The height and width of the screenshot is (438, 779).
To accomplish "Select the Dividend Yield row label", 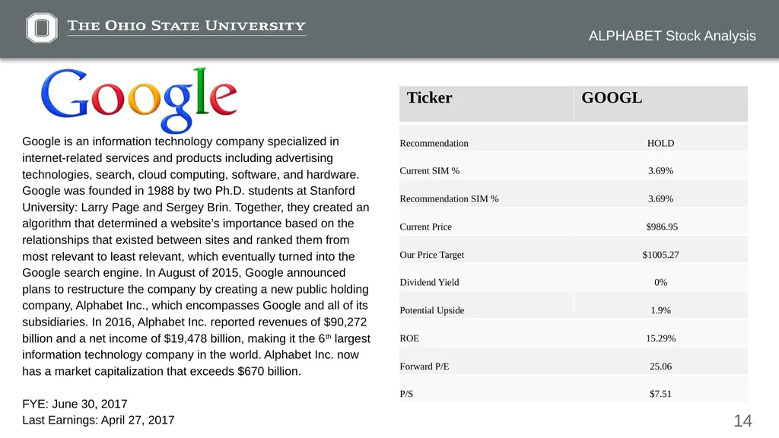I will click(x=429, y=283).
